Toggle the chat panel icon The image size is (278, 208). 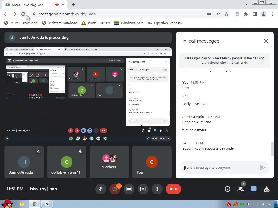point(254,189)
